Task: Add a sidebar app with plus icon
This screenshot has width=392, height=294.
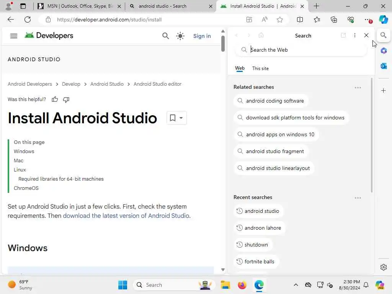Action: point(384,90)
